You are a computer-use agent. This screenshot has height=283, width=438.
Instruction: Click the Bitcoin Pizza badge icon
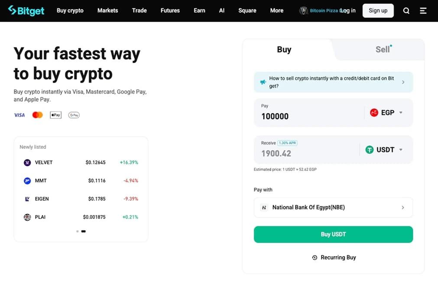[303, 11]
